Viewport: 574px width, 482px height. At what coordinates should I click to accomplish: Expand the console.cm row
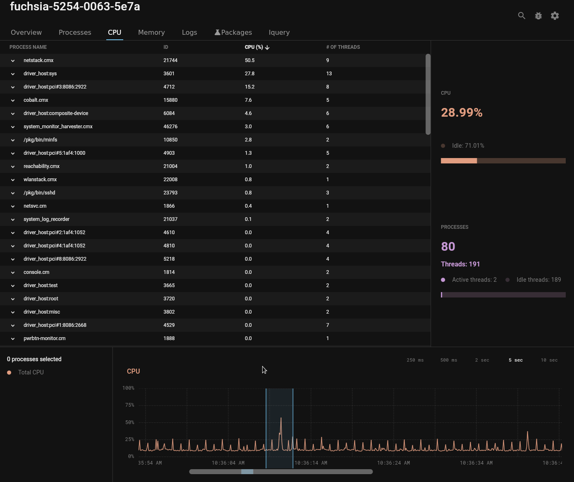(13, 272)
